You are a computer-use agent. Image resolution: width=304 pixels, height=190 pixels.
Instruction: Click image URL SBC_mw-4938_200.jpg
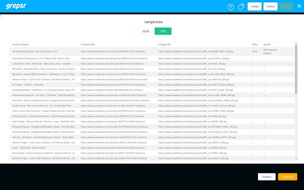point(192,64)
